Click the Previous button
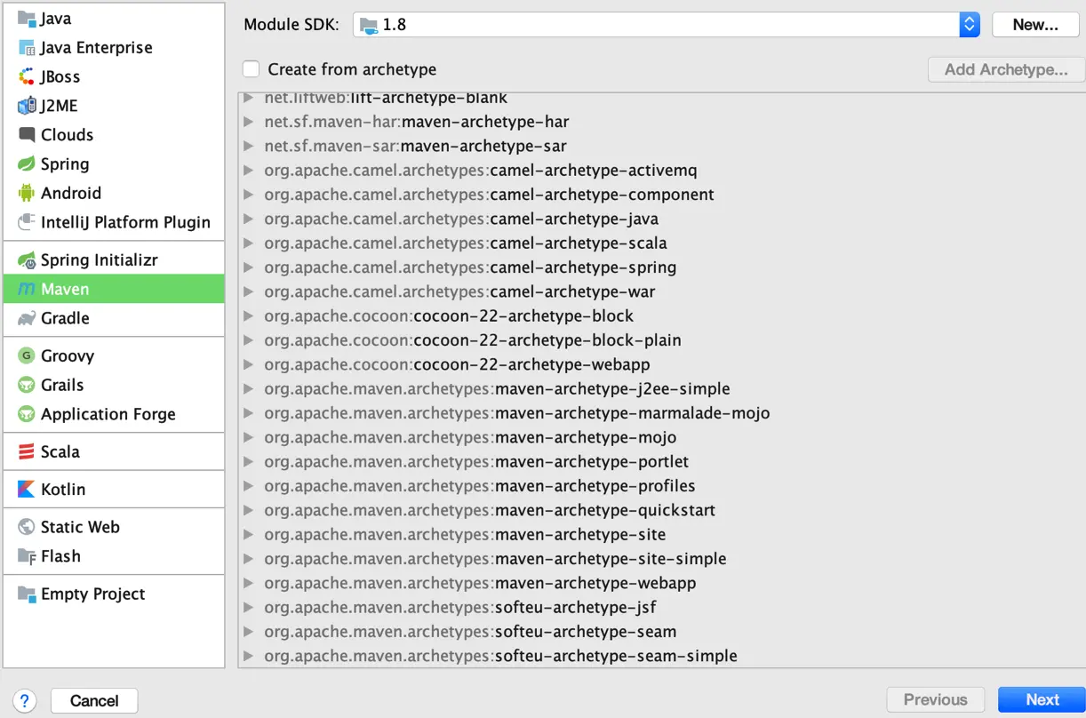This screenshot has width=1086, height=718. coord(935,699)
